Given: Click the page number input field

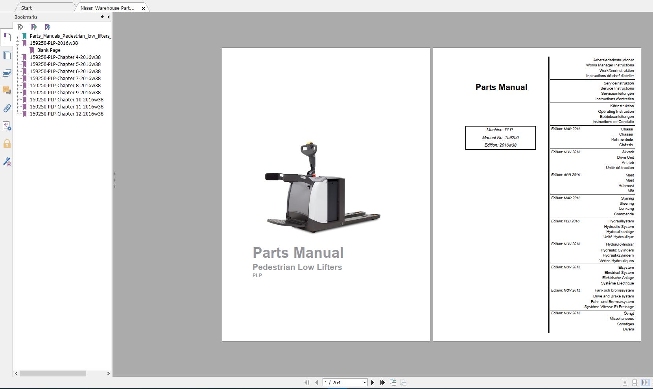Looking at the screenshot, I should click(x=342, y=383).
